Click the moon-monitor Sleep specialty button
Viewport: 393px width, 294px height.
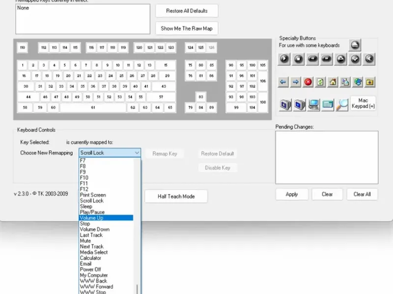point(285,104)
